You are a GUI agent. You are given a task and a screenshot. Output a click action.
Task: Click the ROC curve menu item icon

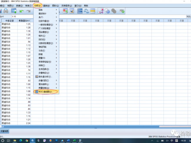click(37, 92)
